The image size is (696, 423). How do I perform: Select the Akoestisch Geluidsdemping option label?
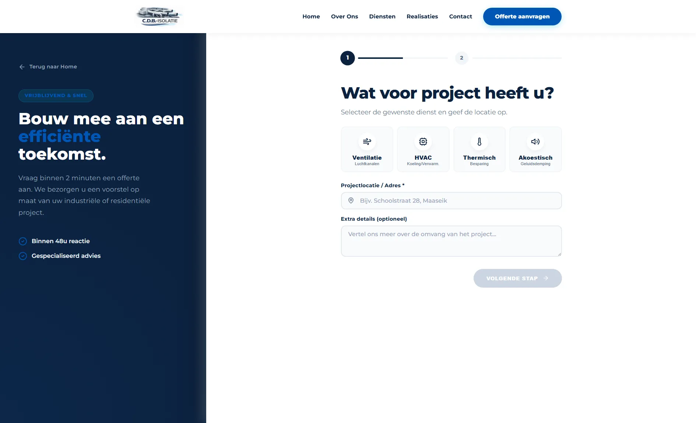(x=535, y=160)
